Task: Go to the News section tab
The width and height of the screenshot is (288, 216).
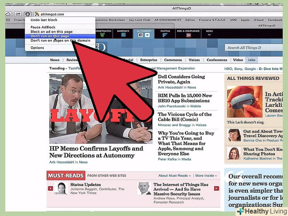Action: (x=55, y=60)
